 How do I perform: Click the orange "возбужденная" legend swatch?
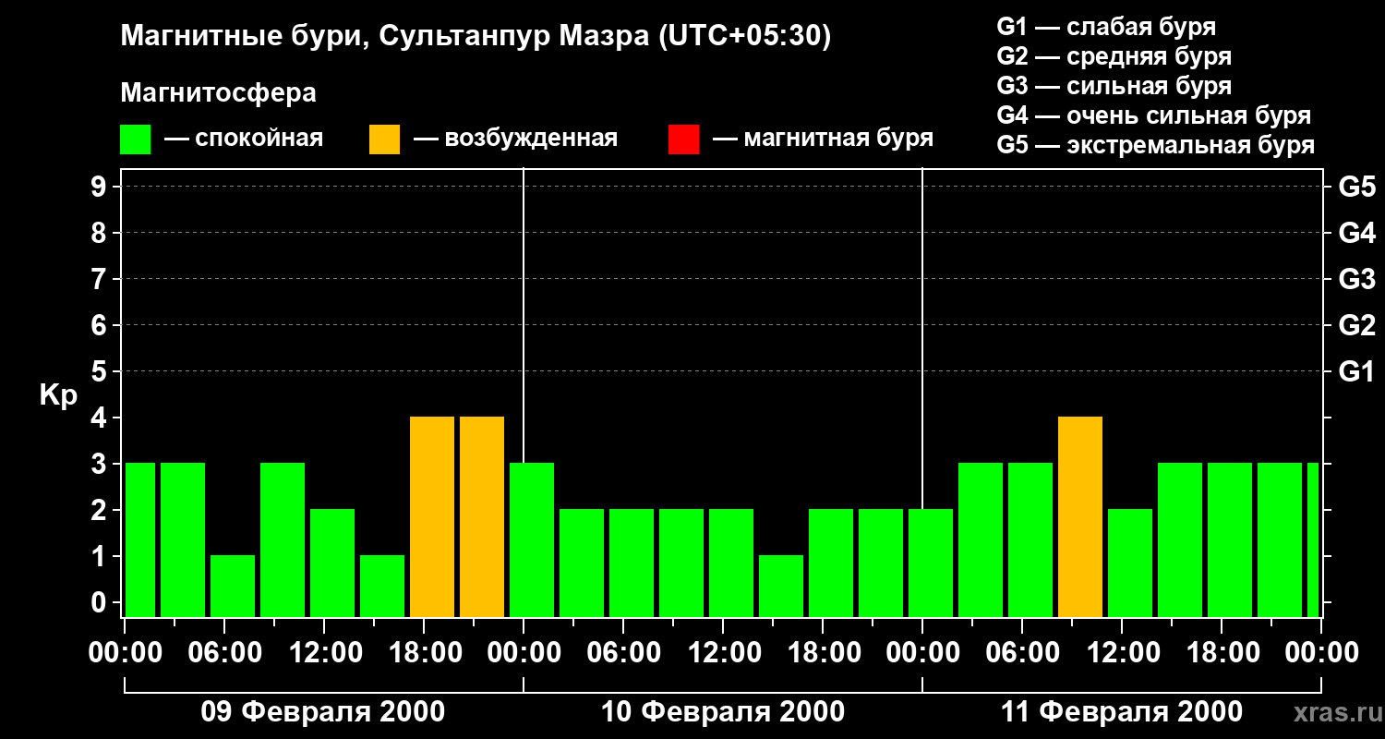pos(384,139)
